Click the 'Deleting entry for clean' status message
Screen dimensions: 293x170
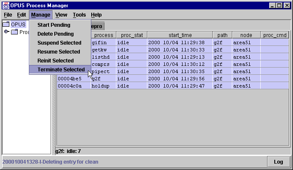[x=50, y=162]
